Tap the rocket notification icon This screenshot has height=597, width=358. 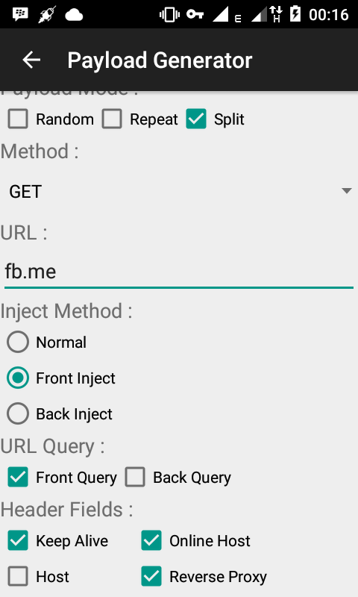[x=47, y=14]
